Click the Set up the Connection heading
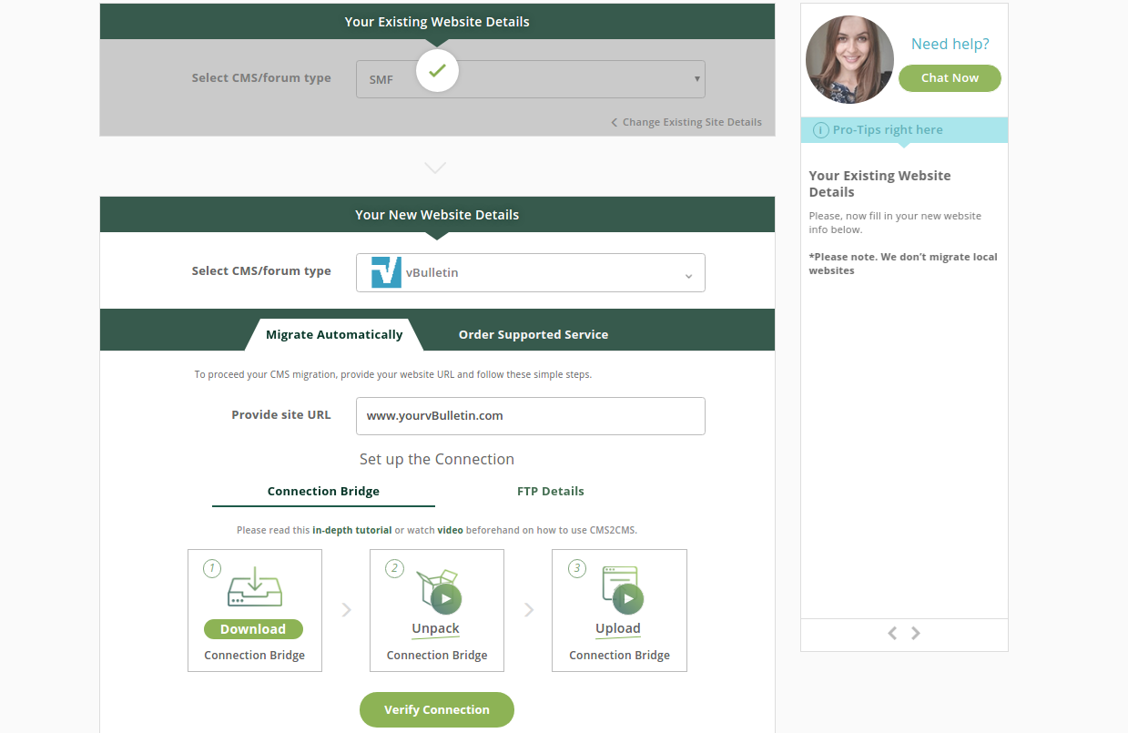Image resolution: width=1128 pixels, height=733 pixels. click(437, 459)
